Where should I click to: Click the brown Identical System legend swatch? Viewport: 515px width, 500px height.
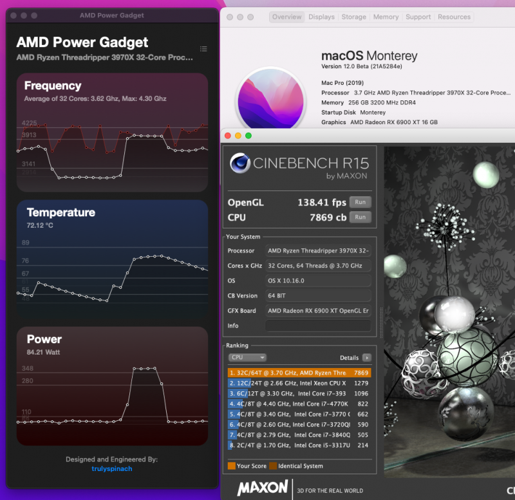tap(272, 466)
